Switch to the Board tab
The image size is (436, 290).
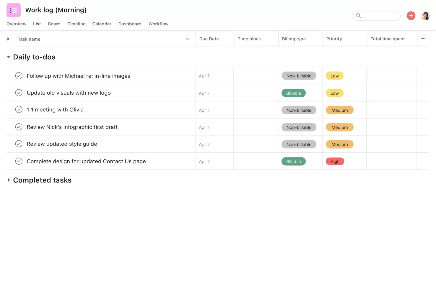pyautogui.click(x=54, y=24)
